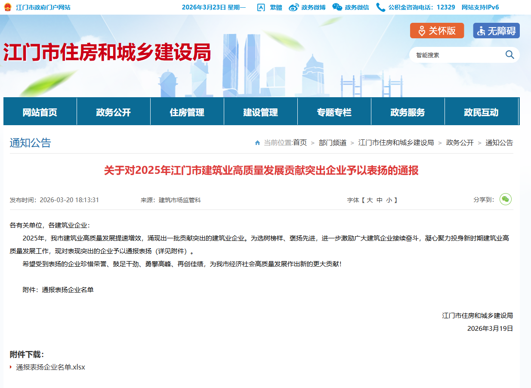Screen dimensions: 531x388
Task: Click the home icon in breadcrumb
Action: pyautogui.click(x=257, y=143)
